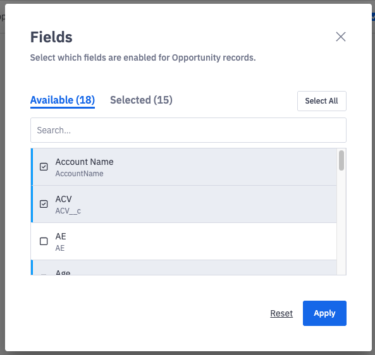Focus the Search field input
This screenshot has height=355, width=375.
tap(188, 130)
